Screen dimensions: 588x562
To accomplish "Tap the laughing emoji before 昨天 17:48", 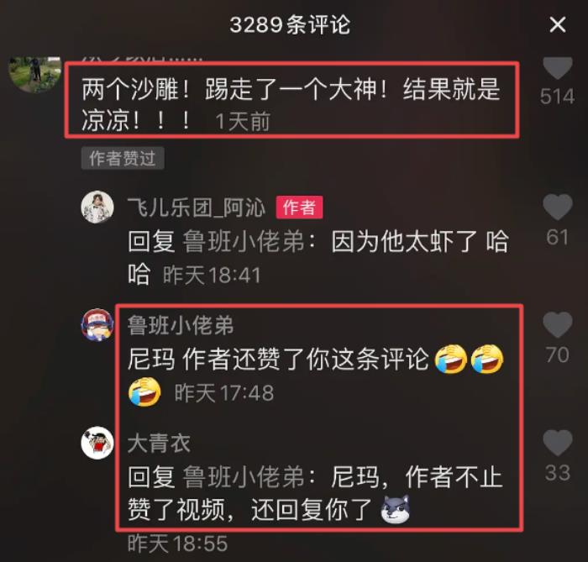I will (x=144, y=391).
